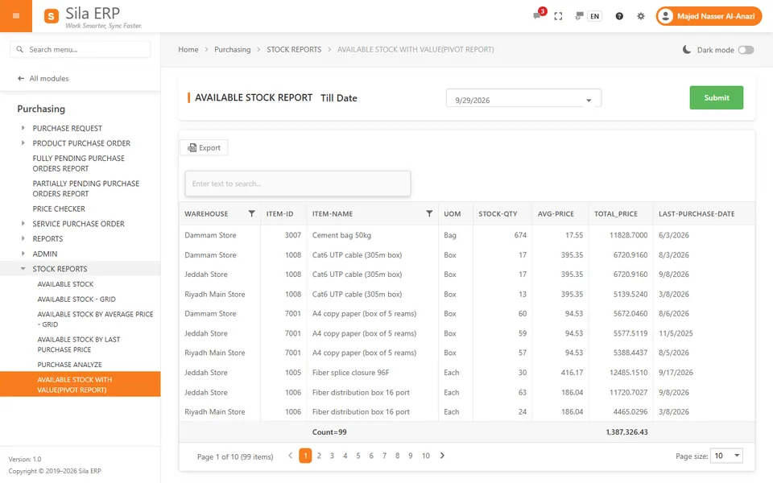This screenshot has width=773, height=483.
Task: Open PRICE CHECKER menu item
Action: coord(59,209)
